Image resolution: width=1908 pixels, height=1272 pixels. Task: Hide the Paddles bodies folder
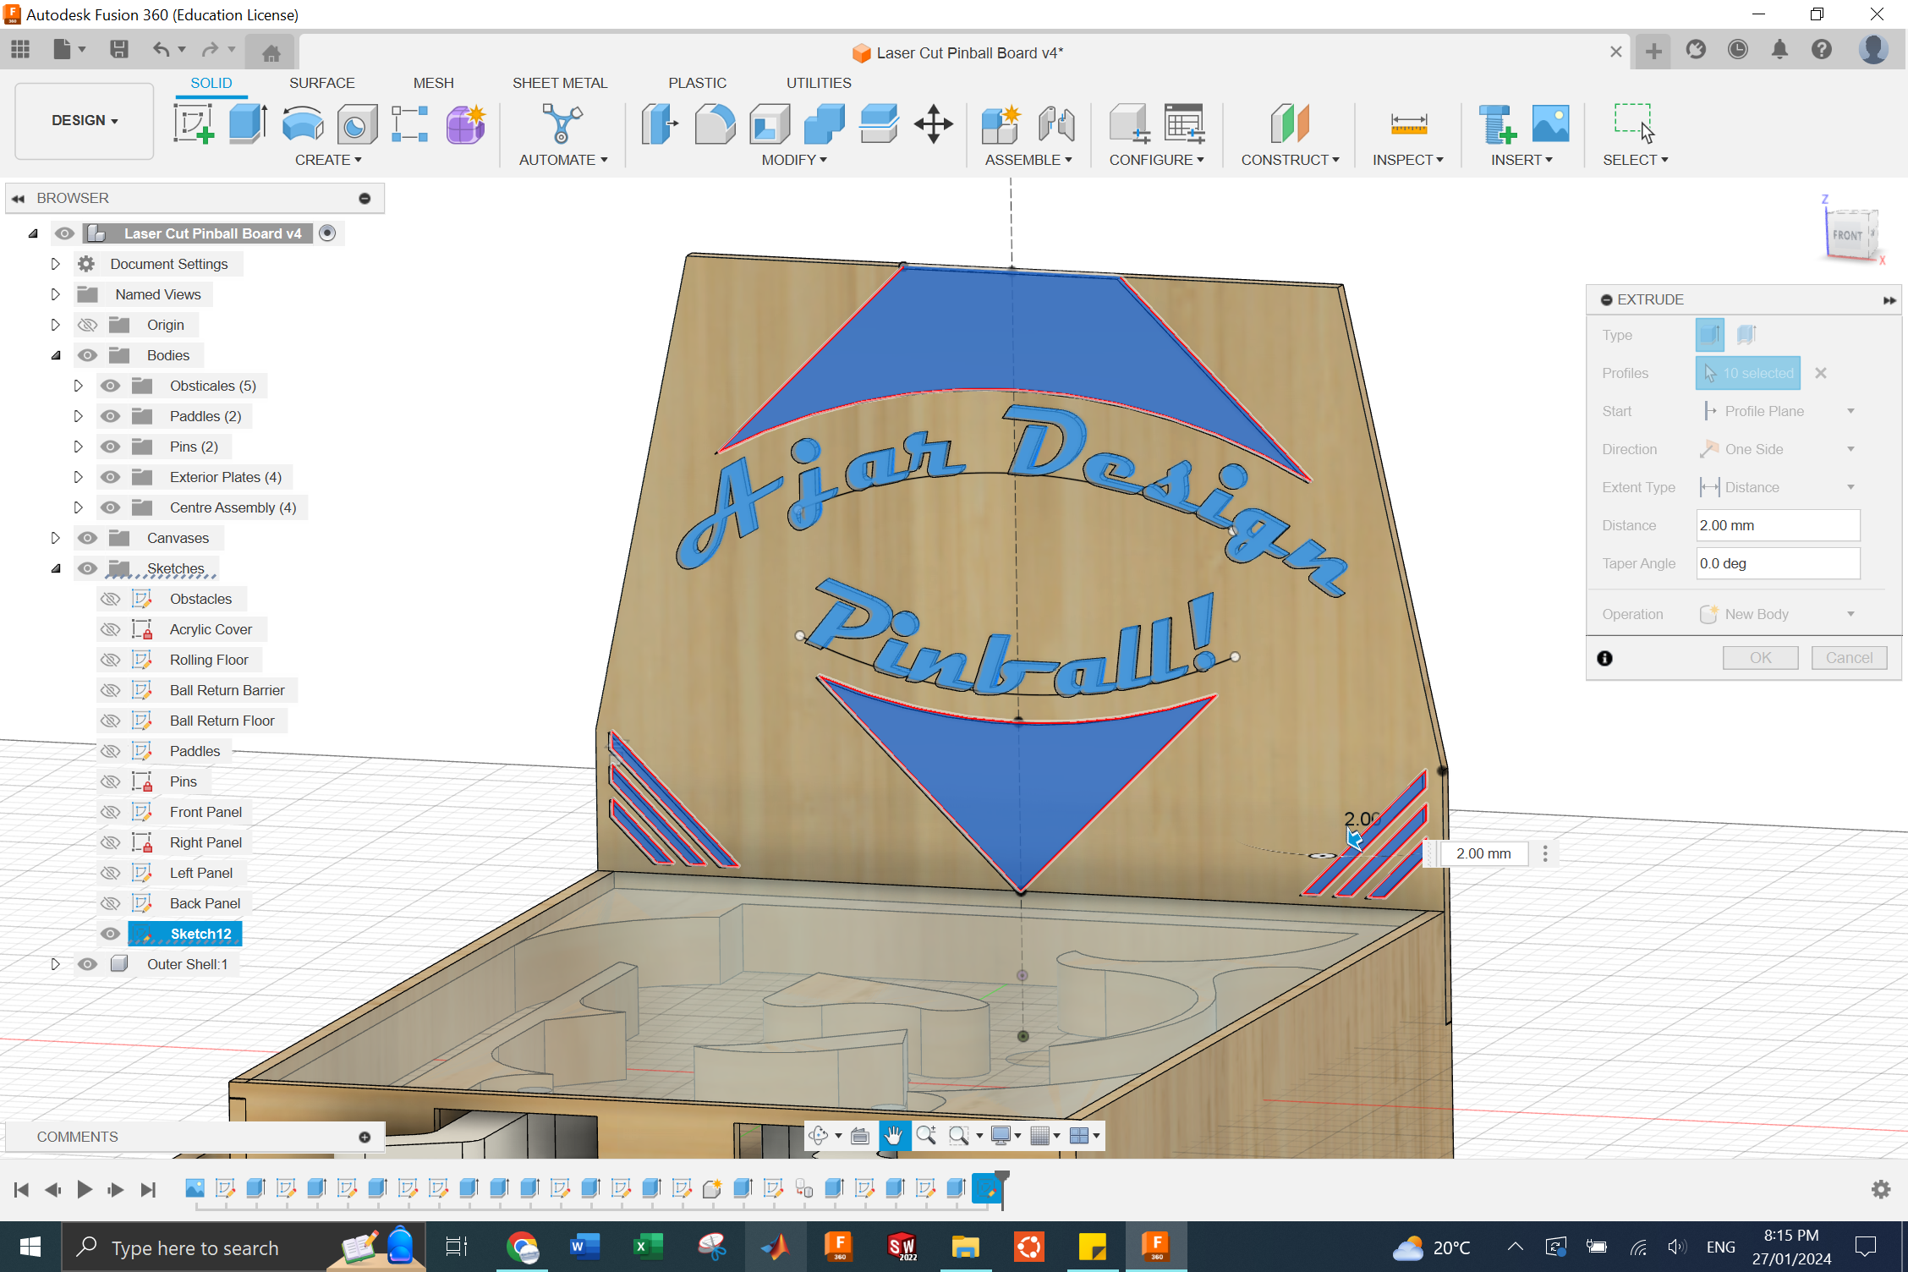(x=110, y=415)
